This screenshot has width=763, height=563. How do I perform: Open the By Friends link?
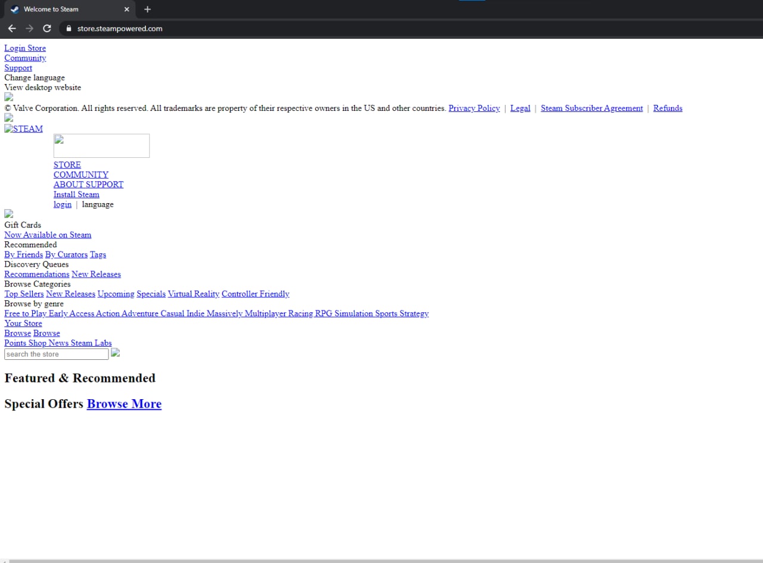[23, 254]
